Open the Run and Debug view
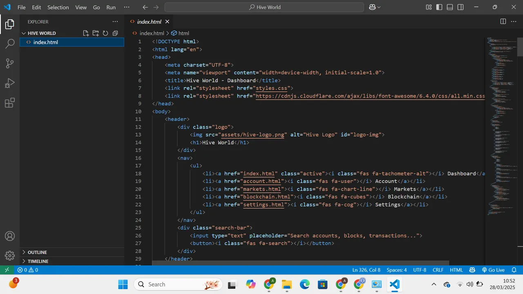The width and height of the screenshot is (523, 294). pyautogui.click(x=10, y=83)
